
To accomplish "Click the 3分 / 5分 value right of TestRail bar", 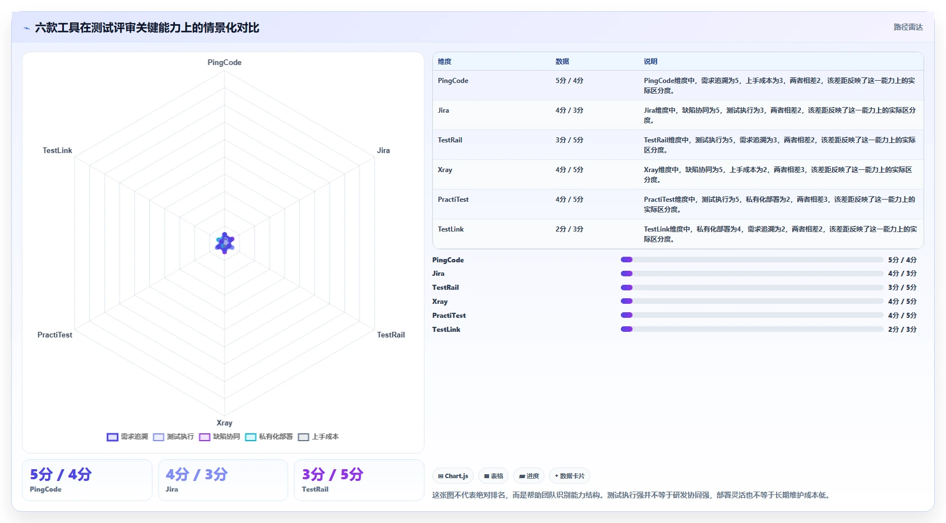I will click(x=902, y=288).
